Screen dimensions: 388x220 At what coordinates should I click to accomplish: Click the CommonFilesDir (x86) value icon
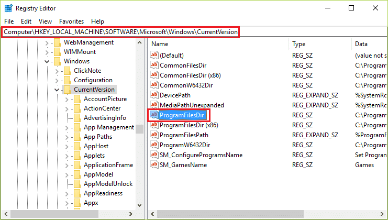point(154,75)
